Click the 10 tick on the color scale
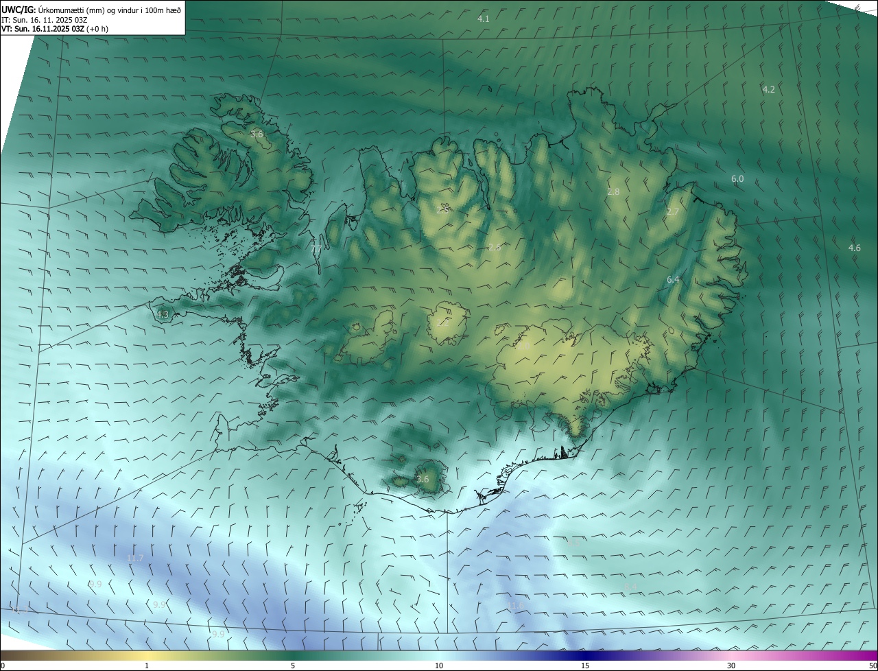 [x=439, y=666]
